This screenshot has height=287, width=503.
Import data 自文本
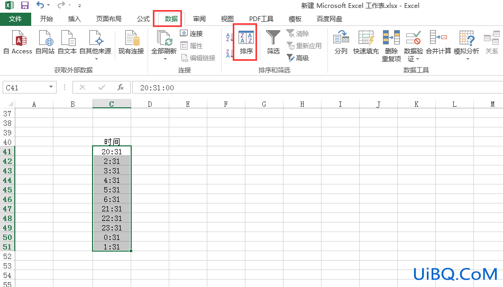[67, 42]
